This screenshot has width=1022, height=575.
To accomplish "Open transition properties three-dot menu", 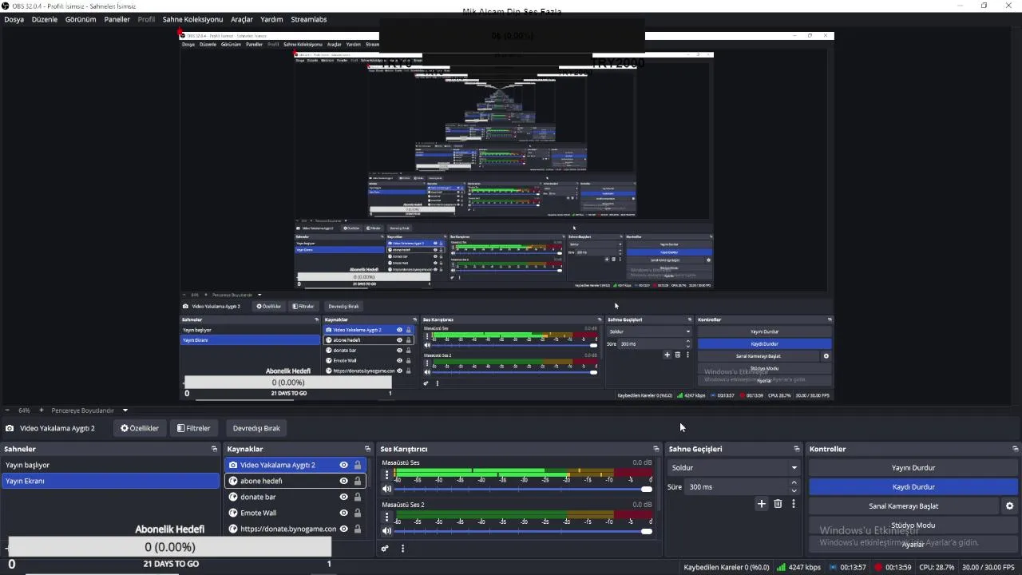I will click(794, 504).
